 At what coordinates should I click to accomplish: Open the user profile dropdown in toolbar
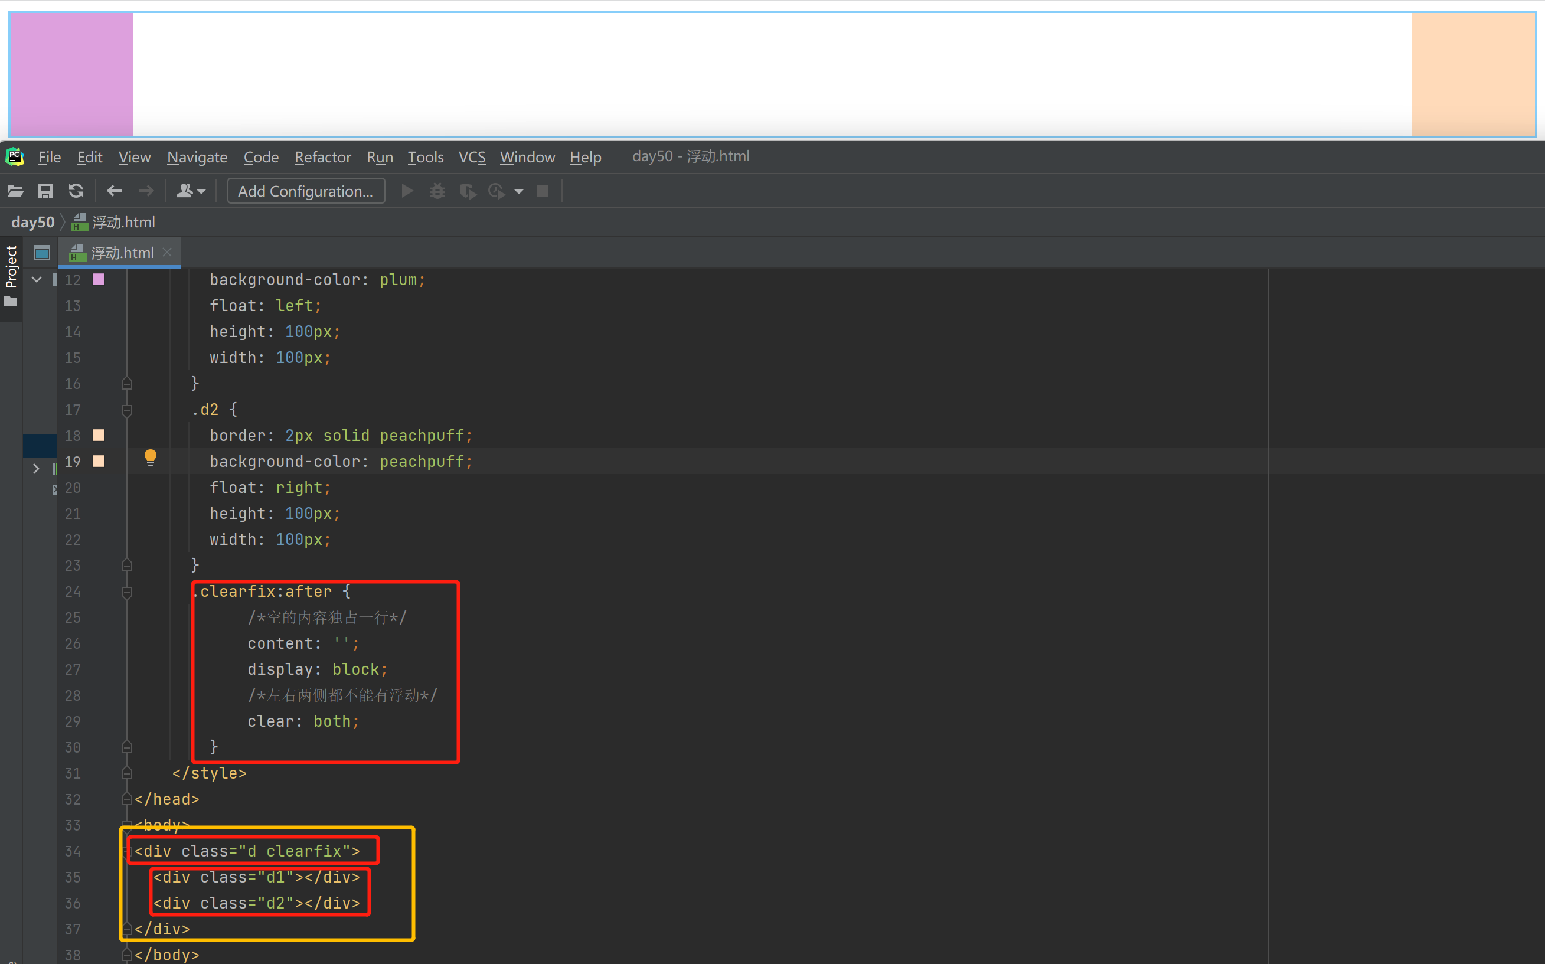190,191
